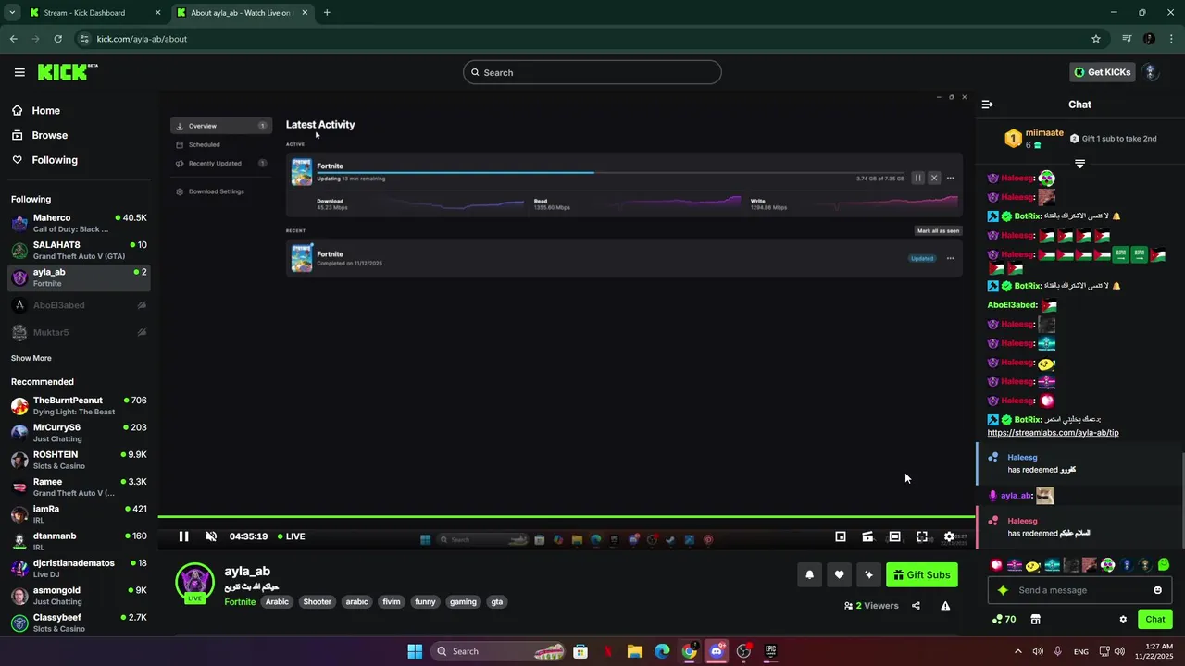Collapse the chat panel
Image resolution: width=1185 pixels, height=666 pixels.
click(987, 105)
